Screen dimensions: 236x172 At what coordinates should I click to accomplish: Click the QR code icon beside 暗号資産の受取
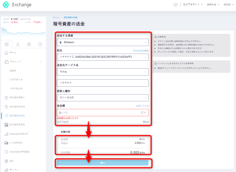pos(6,125)
